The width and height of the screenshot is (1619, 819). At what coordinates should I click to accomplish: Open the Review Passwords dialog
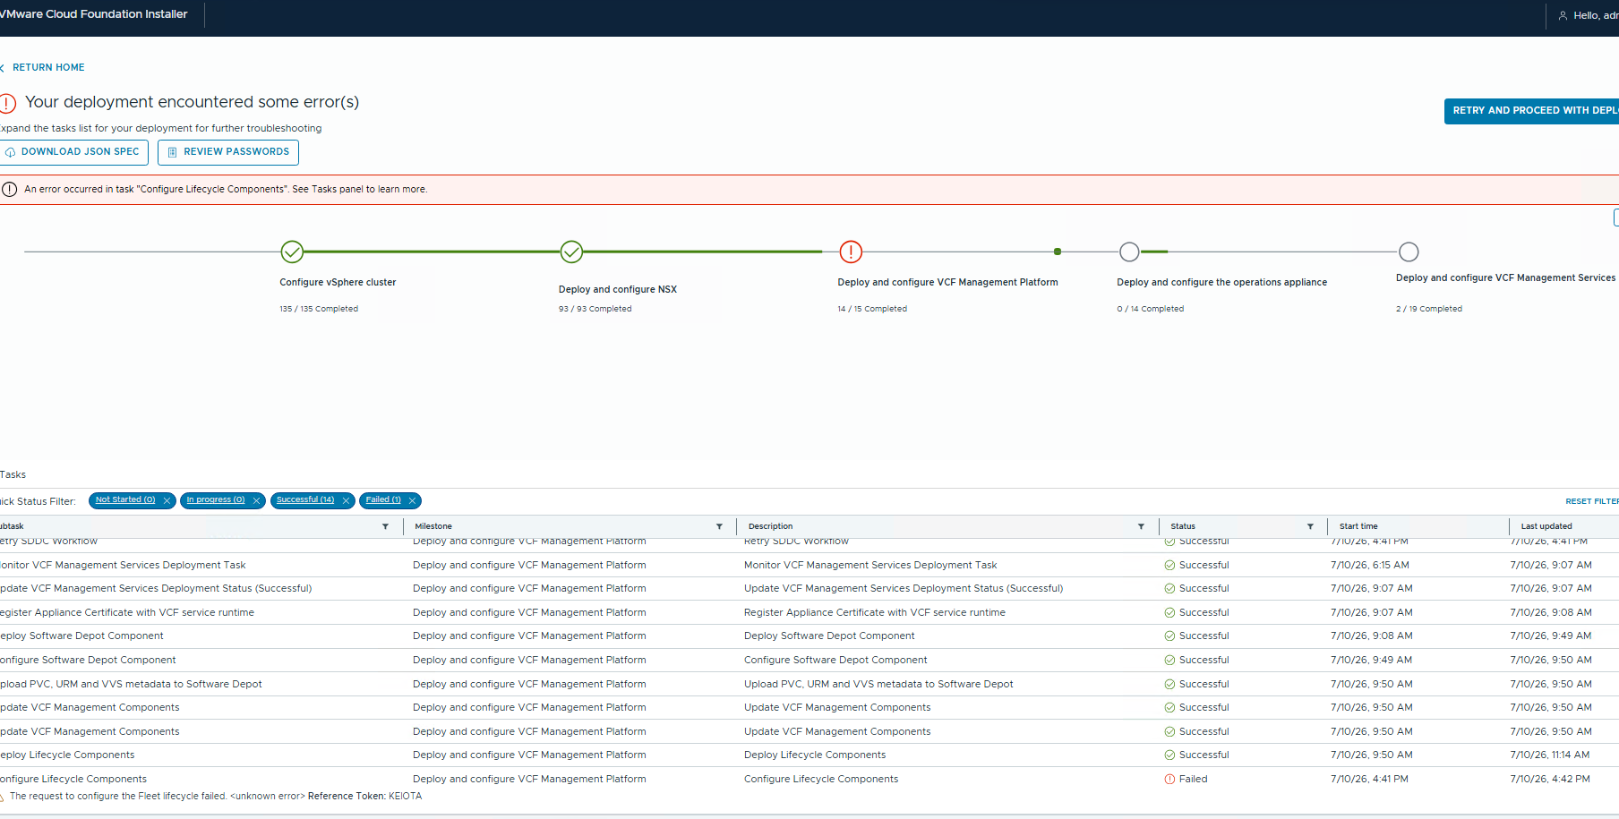point(228,152)
